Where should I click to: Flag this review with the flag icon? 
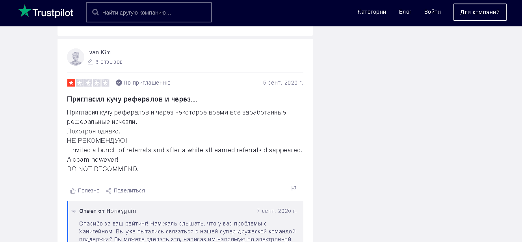294,188
